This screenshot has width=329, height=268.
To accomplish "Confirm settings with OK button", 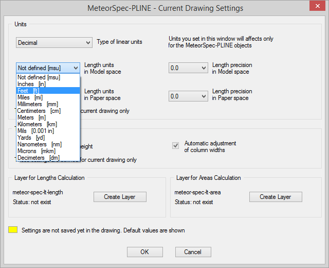I will (145, 252).
